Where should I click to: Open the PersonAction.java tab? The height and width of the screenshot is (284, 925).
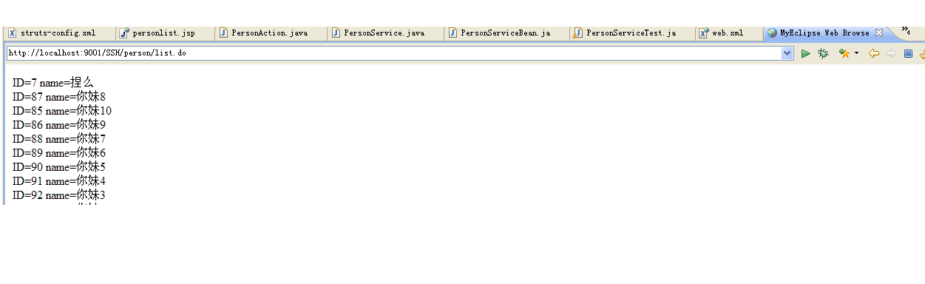tap(270, 33)
